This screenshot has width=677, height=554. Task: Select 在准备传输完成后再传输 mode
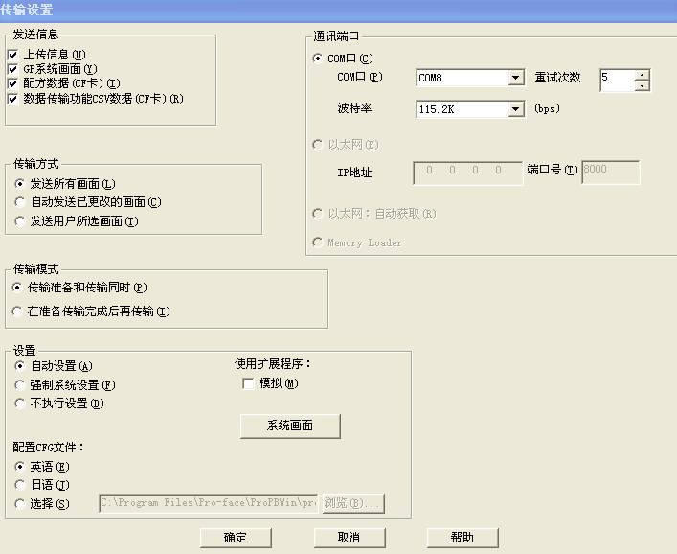tap(19, 312)
